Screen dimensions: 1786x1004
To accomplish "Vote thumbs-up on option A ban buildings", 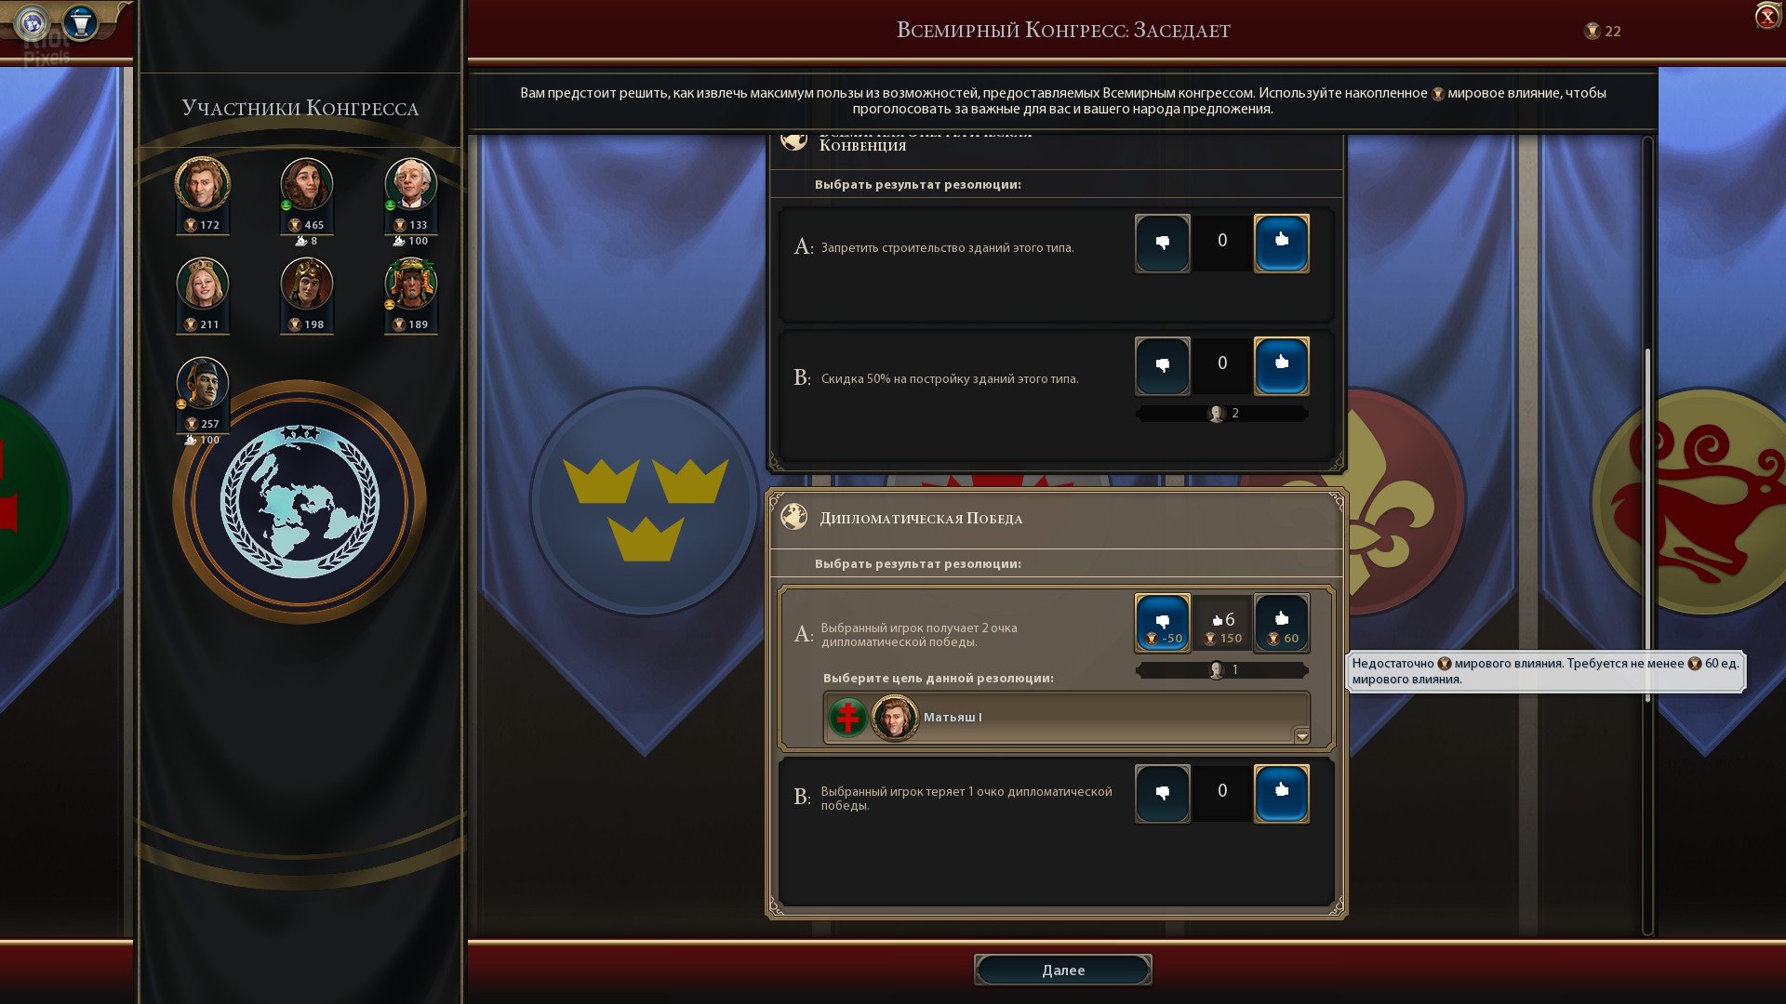I will point(1281,243).
